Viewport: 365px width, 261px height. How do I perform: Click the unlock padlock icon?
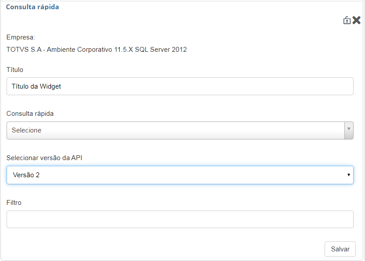pos(347,20)
